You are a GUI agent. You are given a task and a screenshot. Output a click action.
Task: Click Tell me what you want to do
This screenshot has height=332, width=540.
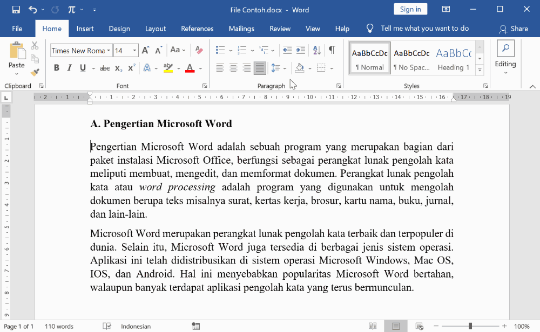tap(424, 29)
